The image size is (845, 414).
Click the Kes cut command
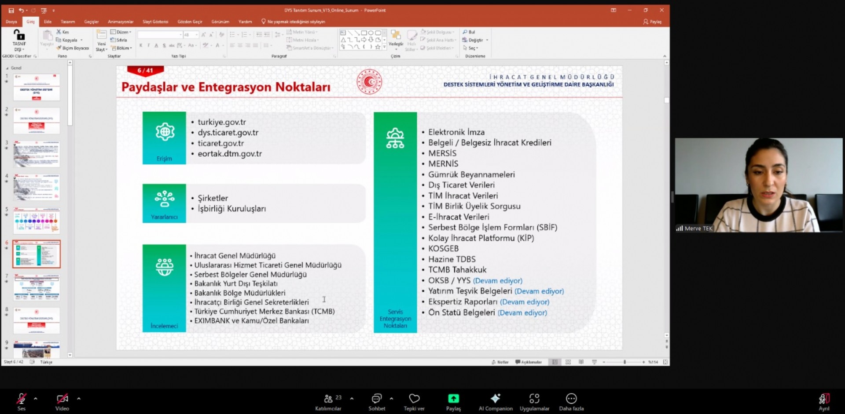(63, 32)
